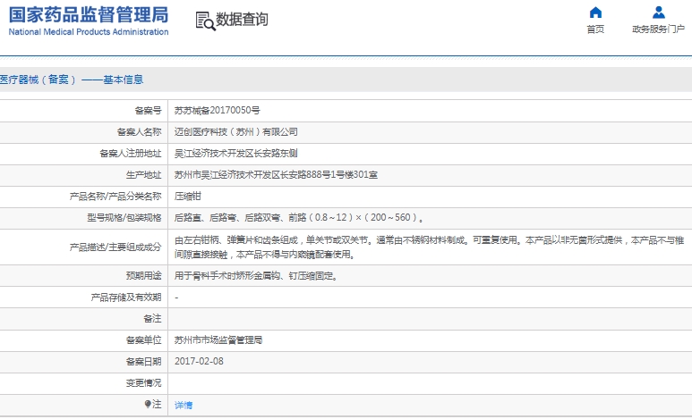The width and height of the screenshot is (692, 419).
Task: Click the 数据查询 search document icon
Action: point(205,21)
